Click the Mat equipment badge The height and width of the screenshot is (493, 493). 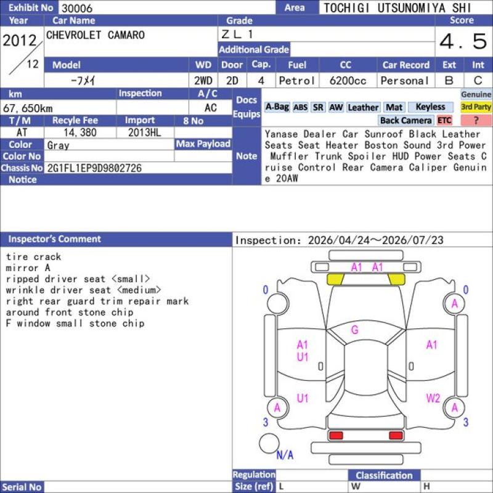coord(394,107)
